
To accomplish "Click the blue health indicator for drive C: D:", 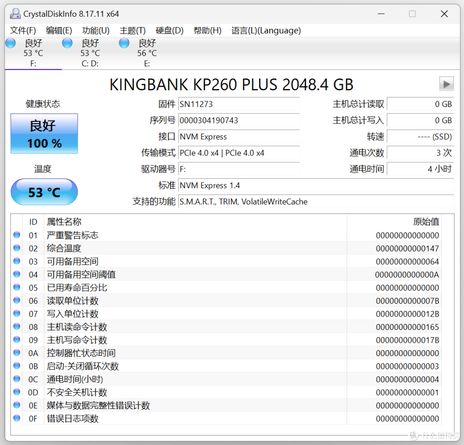I will point(67,43).
